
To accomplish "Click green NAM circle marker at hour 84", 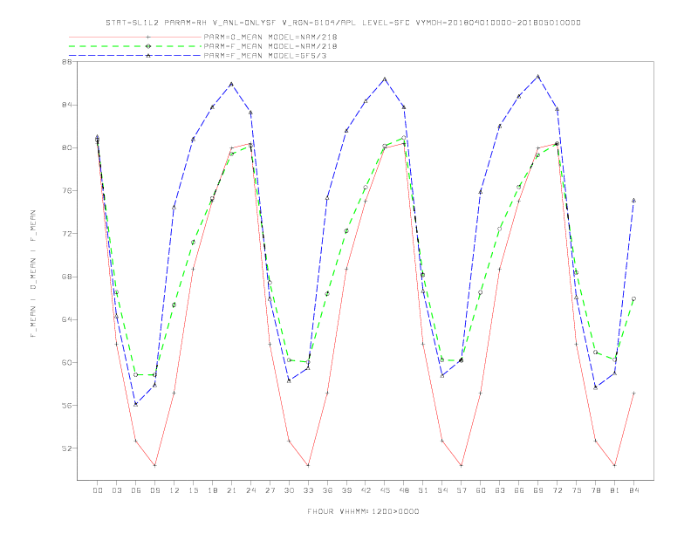I will pyautogui.click(x=633, y=298).
